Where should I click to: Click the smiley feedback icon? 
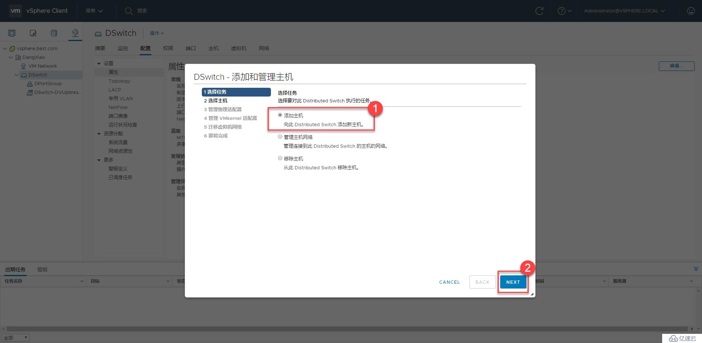(x=691, y=11)
